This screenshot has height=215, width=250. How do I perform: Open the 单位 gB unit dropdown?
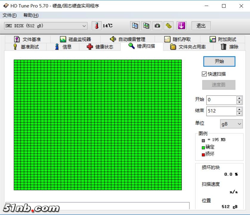pos(231,124)
